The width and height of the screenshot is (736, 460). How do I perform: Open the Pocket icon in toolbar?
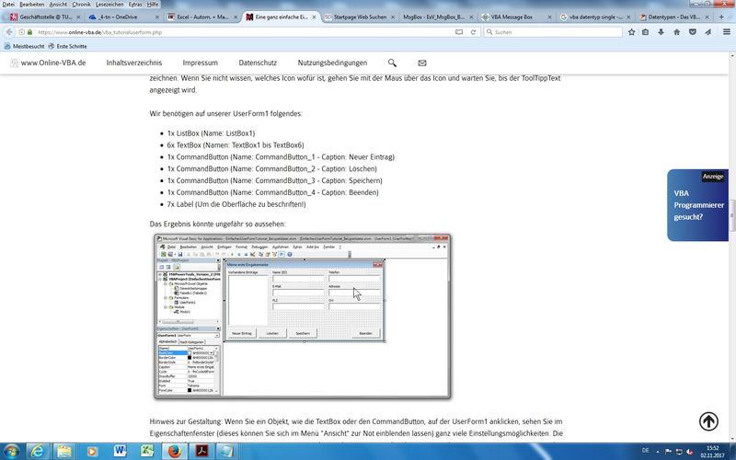[x=693, y=32]
